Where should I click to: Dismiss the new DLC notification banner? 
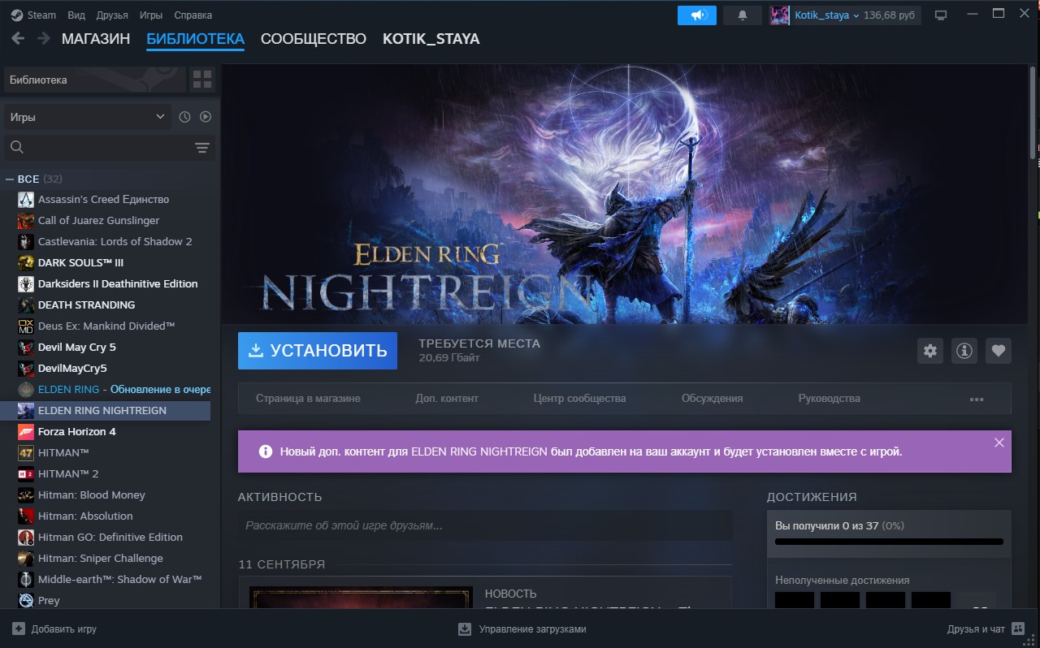coord(999,443)
